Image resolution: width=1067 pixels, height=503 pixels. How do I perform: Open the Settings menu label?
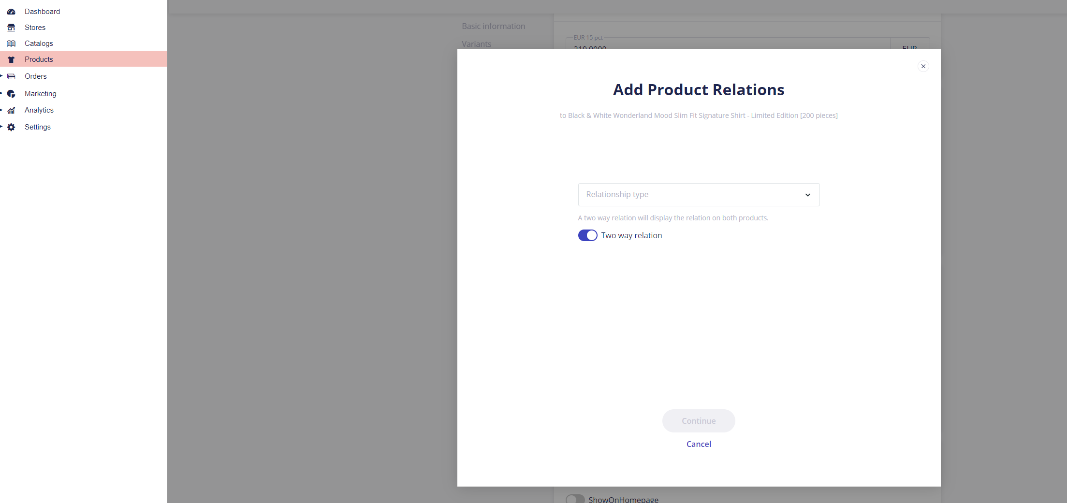click(x=38, y=127)
